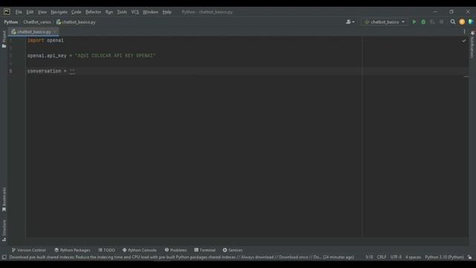476x268 pixels.
Task: Open the Refactor menu
Action: tap(93, 12)
